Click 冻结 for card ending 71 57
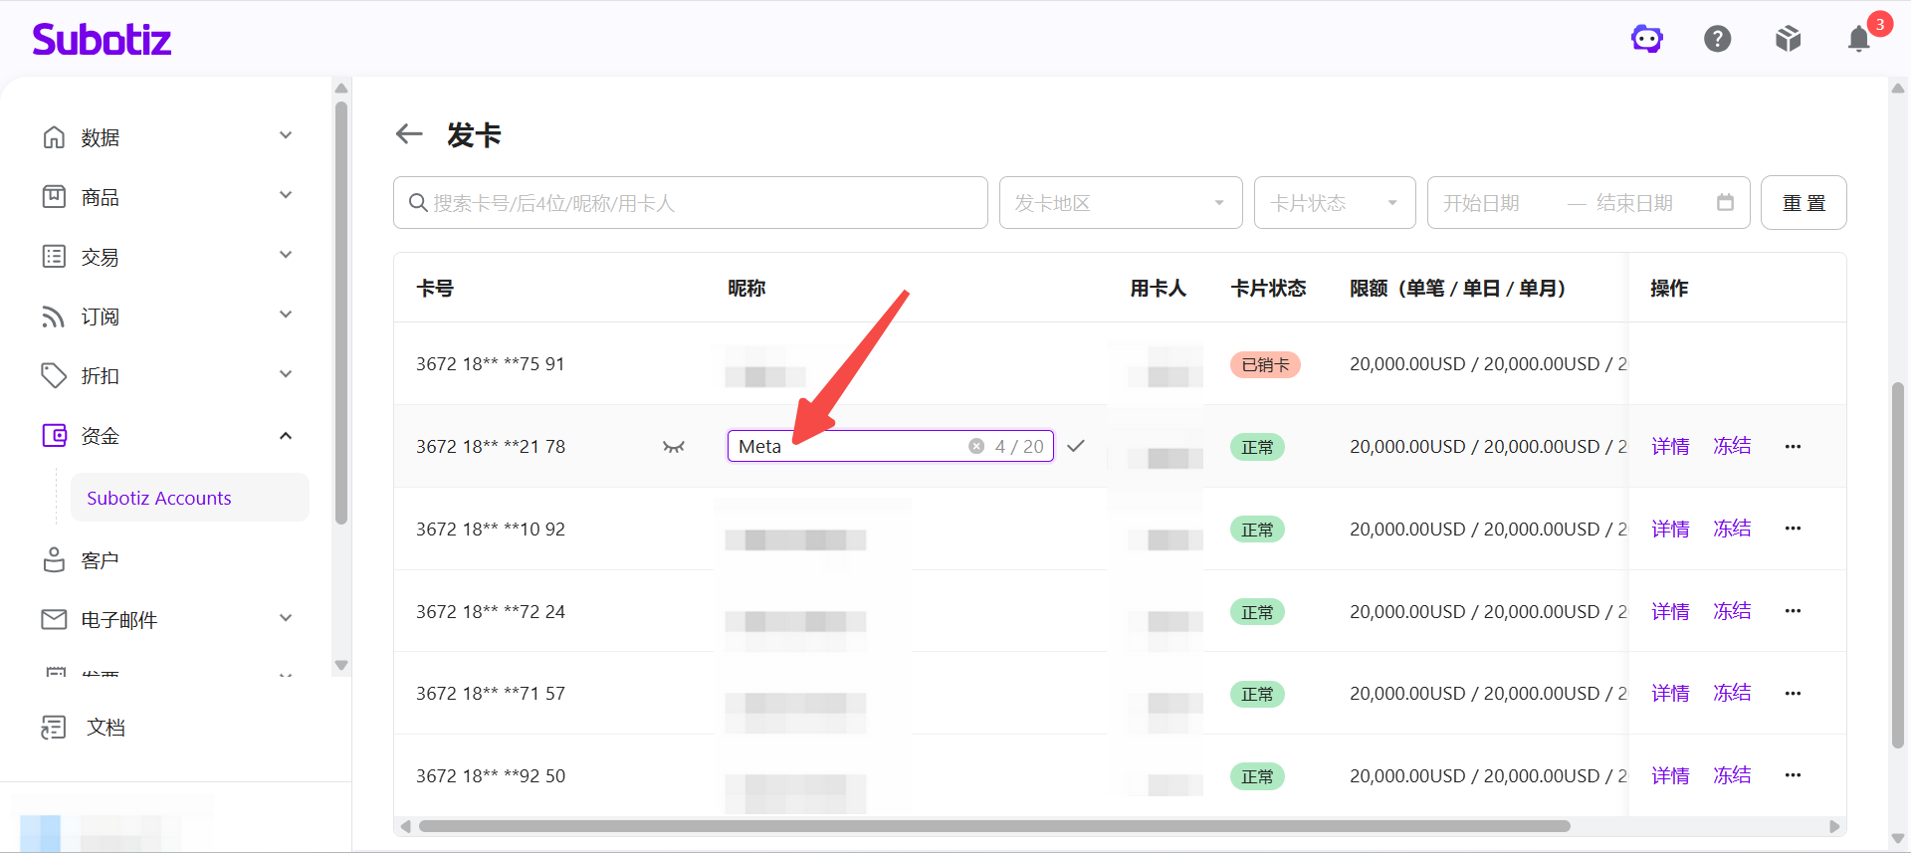 pyautogui.click(x=1732, y=693)
